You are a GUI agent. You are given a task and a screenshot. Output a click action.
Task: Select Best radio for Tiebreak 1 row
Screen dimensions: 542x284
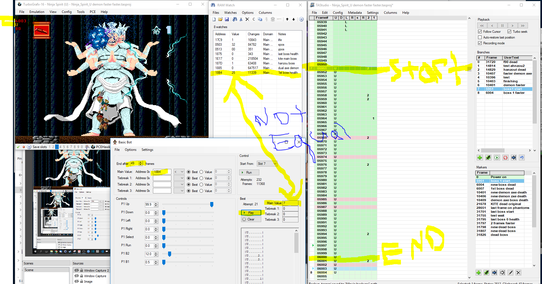pyautogui.click(x=189, y=178)
